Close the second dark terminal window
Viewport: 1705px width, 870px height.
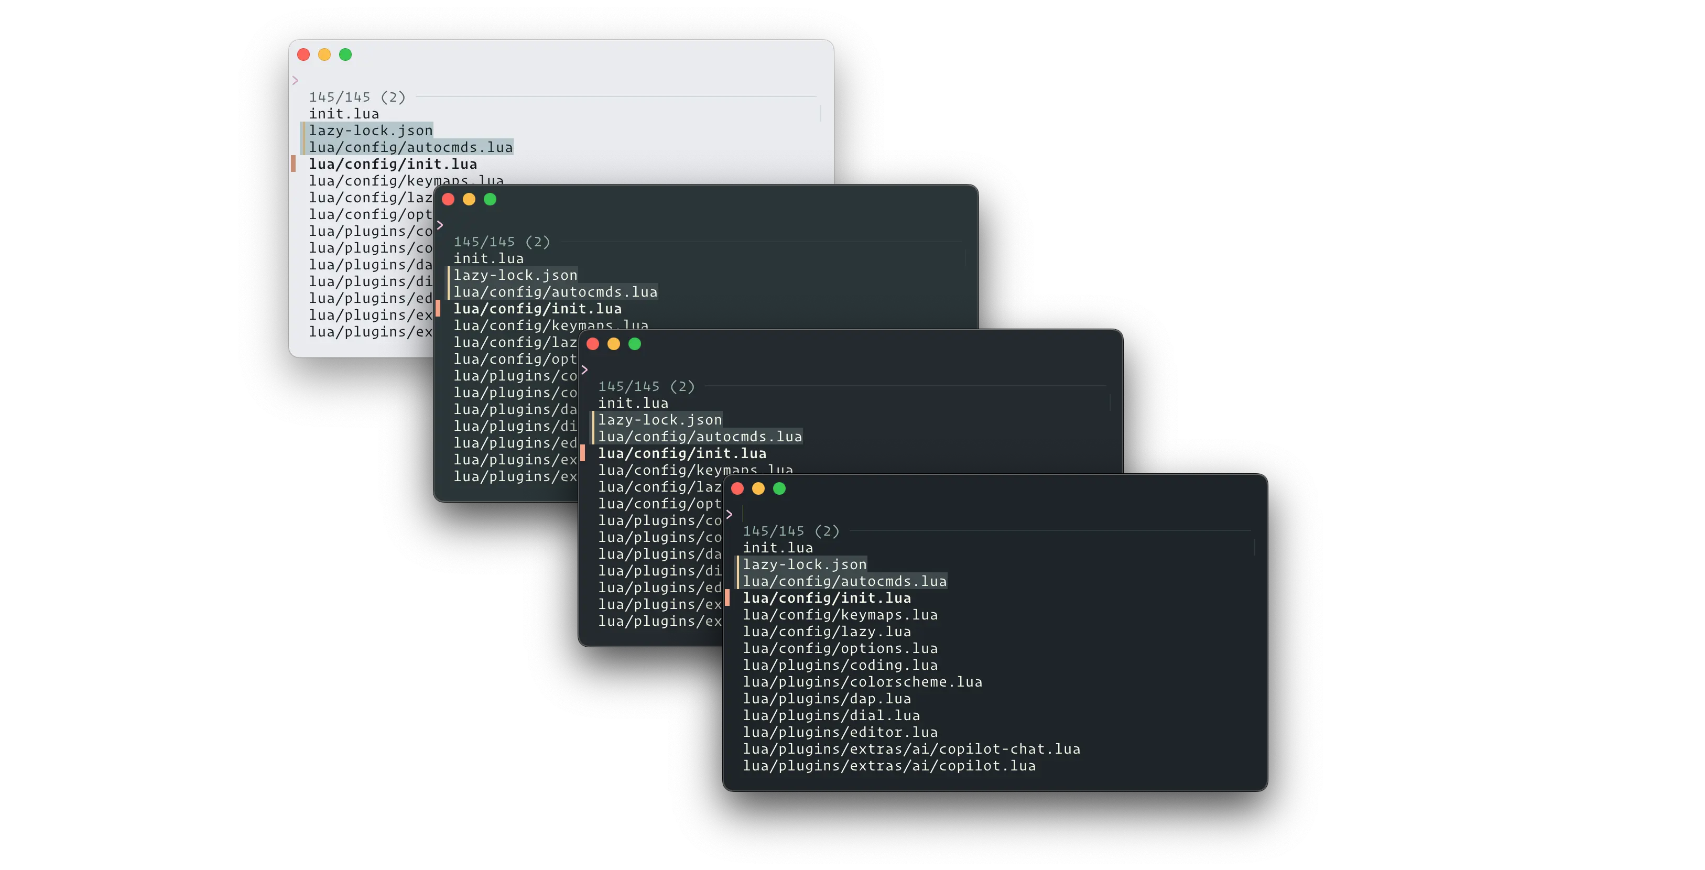[448, 199]
